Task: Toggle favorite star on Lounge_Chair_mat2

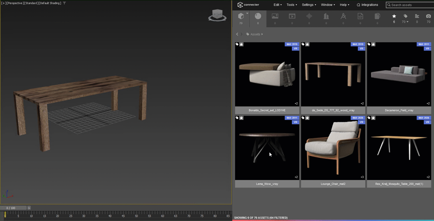Action: 307,118
